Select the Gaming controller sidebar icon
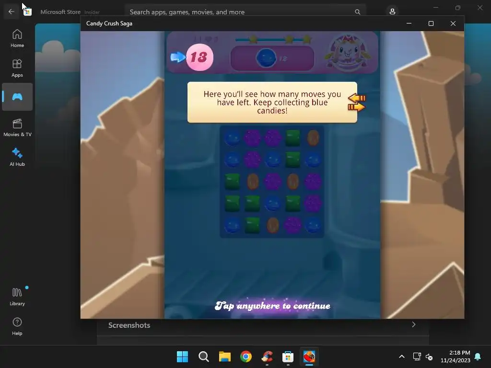The width and height of the screenshot is (491, 368). coord(17,97)
